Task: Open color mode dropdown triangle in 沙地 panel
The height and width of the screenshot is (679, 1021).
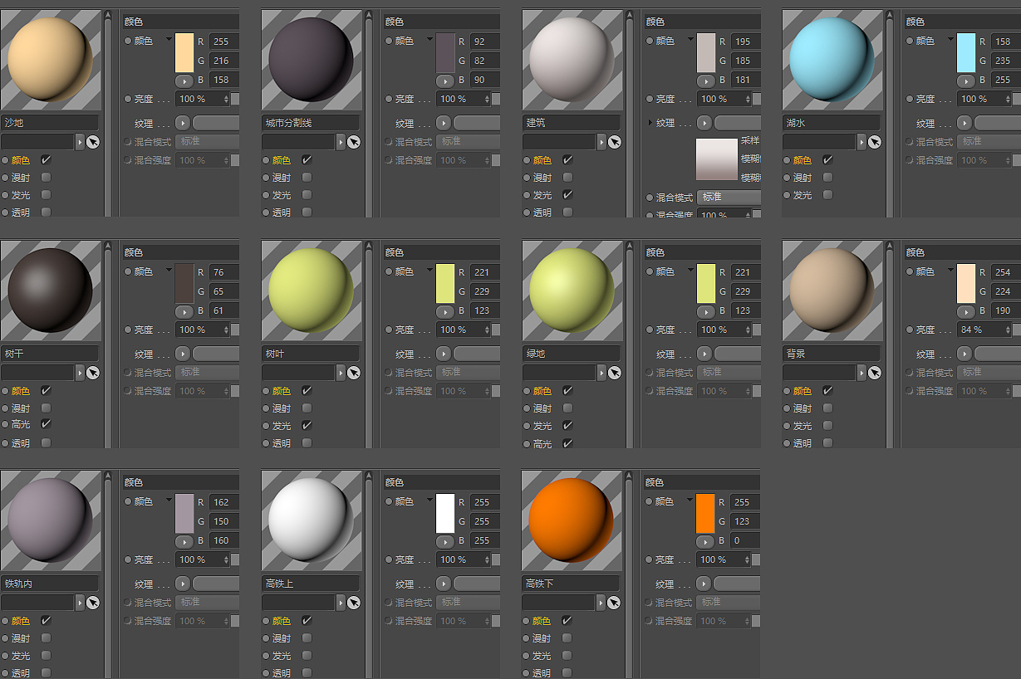Action: click(169, 40)
